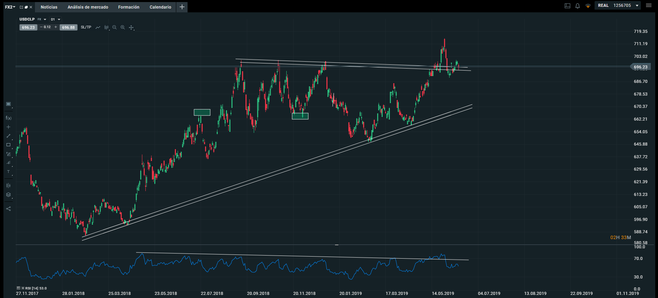Toggle the workspace layout panel icon
Screen dimensions: 658x298
(567, 6)
